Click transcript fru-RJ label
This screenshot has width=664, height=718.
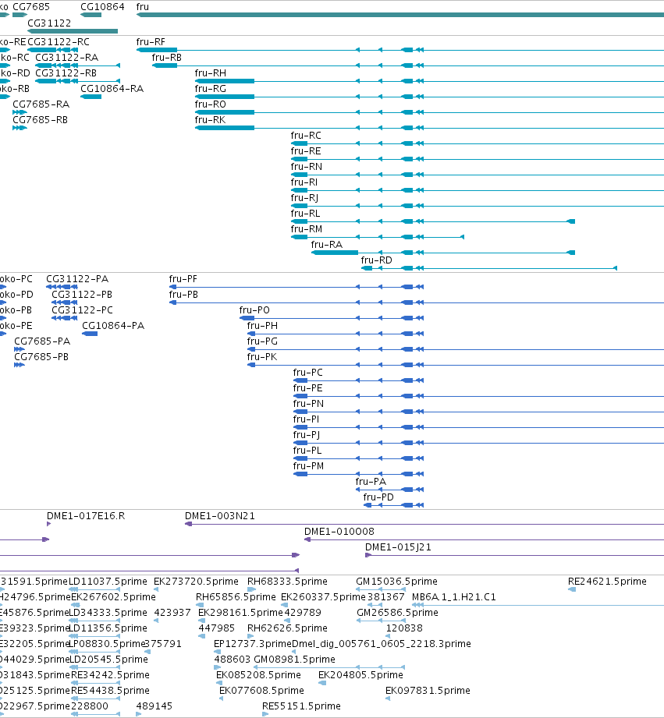[304, 197]
